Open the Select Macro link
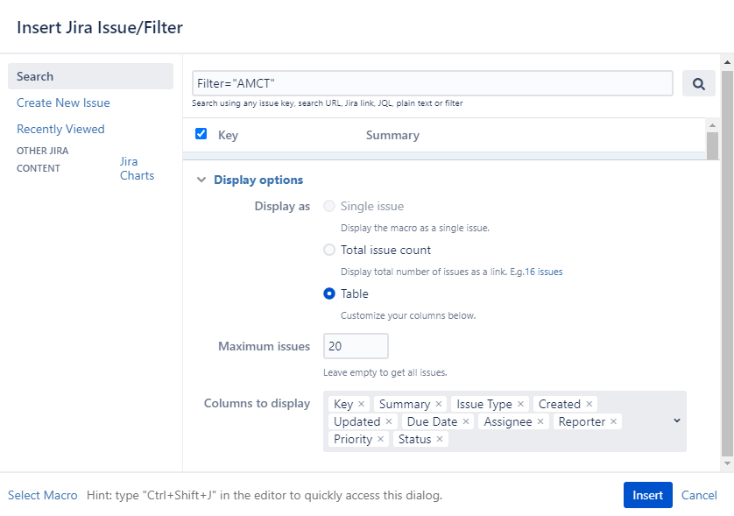Image resolution: width=734 pixels, height=516 pixels. (x=43, y=495)
